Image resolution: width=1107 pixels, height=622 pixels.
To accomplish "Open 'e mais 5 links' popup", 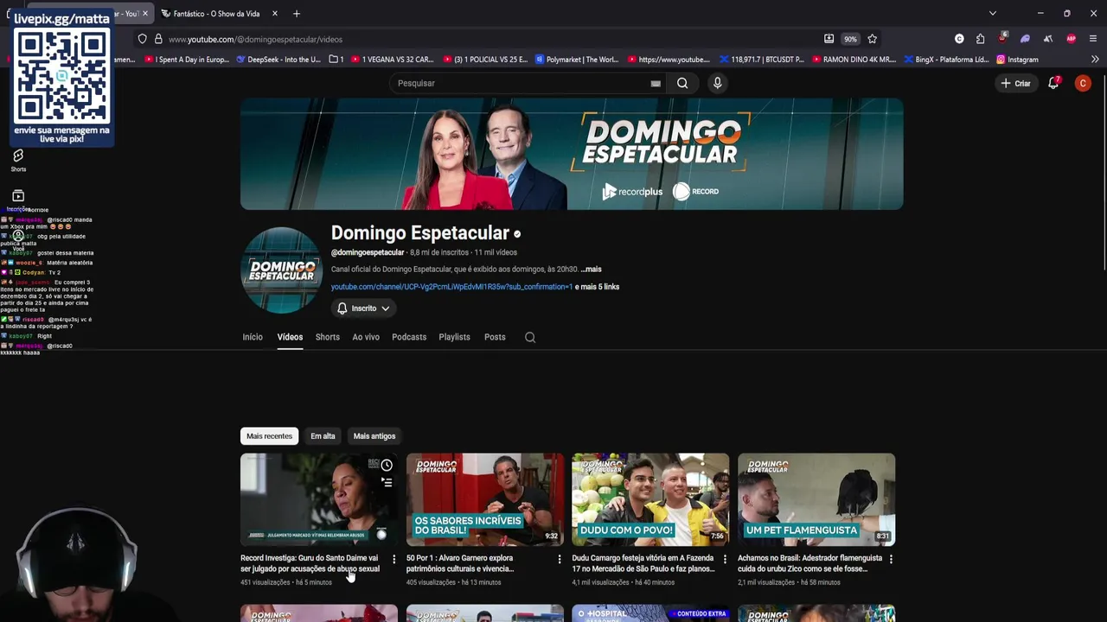I will 597,287.
